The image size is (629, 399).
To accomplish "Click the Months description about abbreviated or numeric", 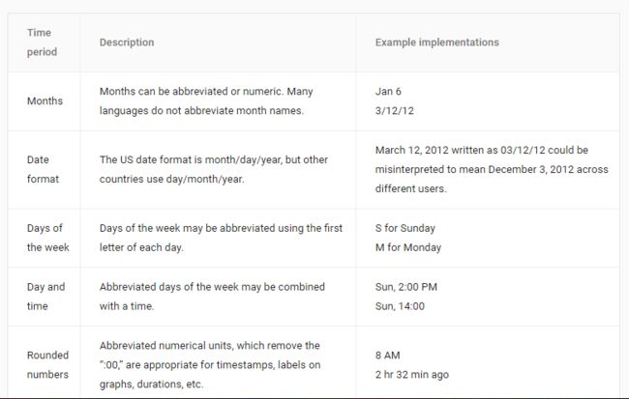I will pyautogui.click(x=206, y=100).
